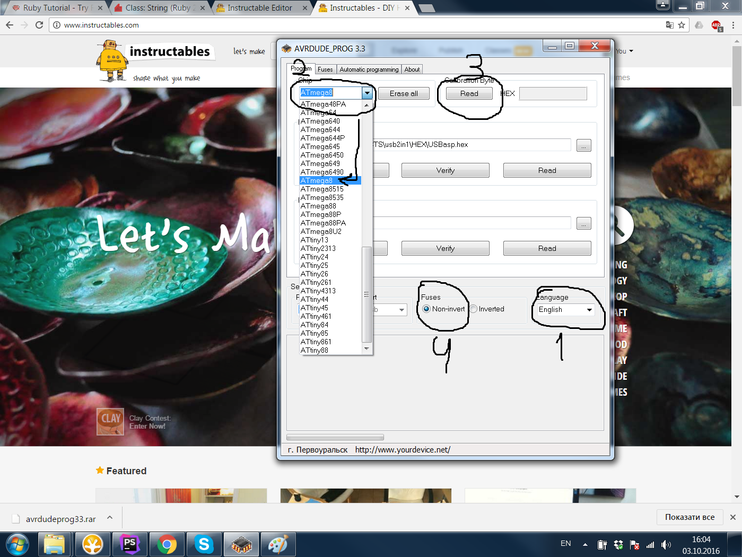Open the Adblock Plus ABP extension

pos(717,25)
